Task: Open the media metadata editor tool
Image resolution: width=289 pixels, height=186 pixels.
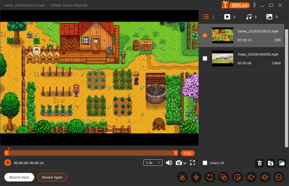Action: pyautogui.click(x=237, y=177)
